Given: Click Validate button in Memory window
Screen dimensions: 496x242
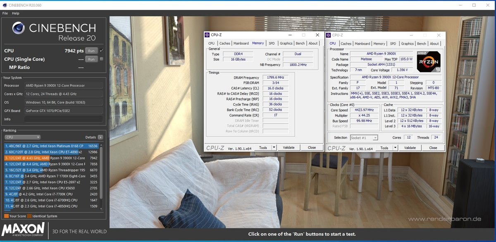Looking at the screenshot, I should point(289,148).
